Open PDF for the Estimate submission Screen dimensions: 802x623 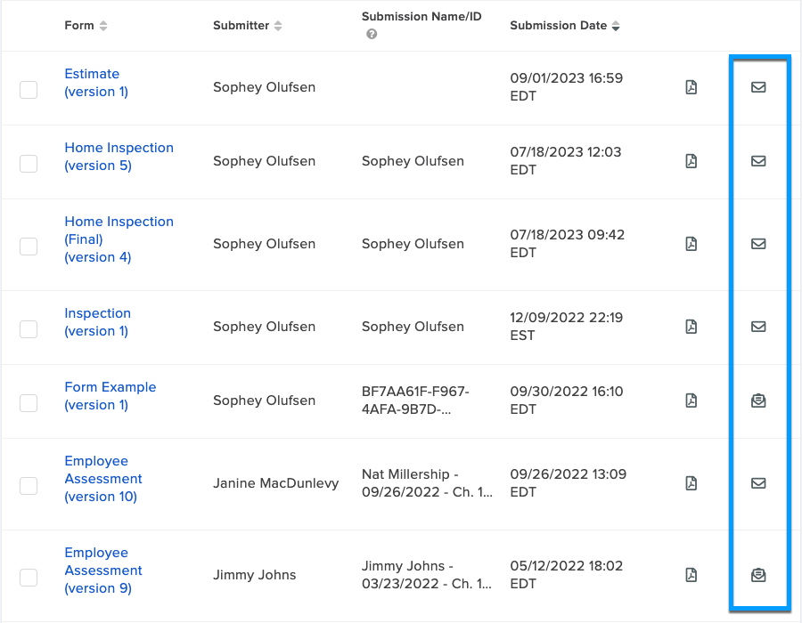tap(691, 87)
